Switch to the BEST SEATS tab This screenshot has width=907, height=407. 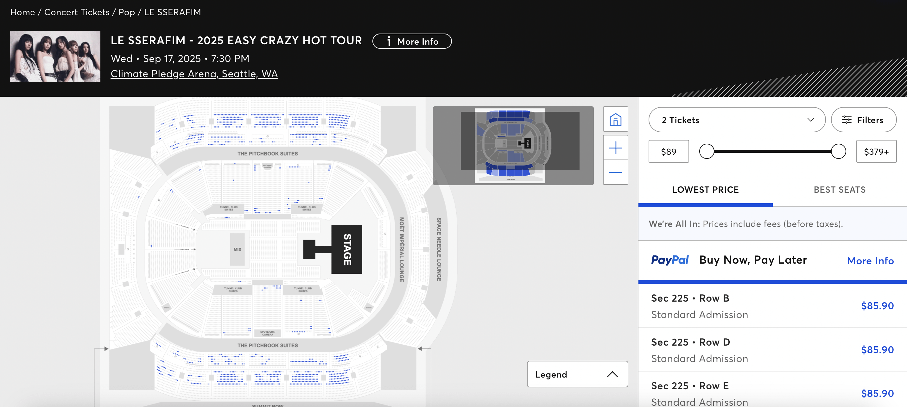(840, 190)
